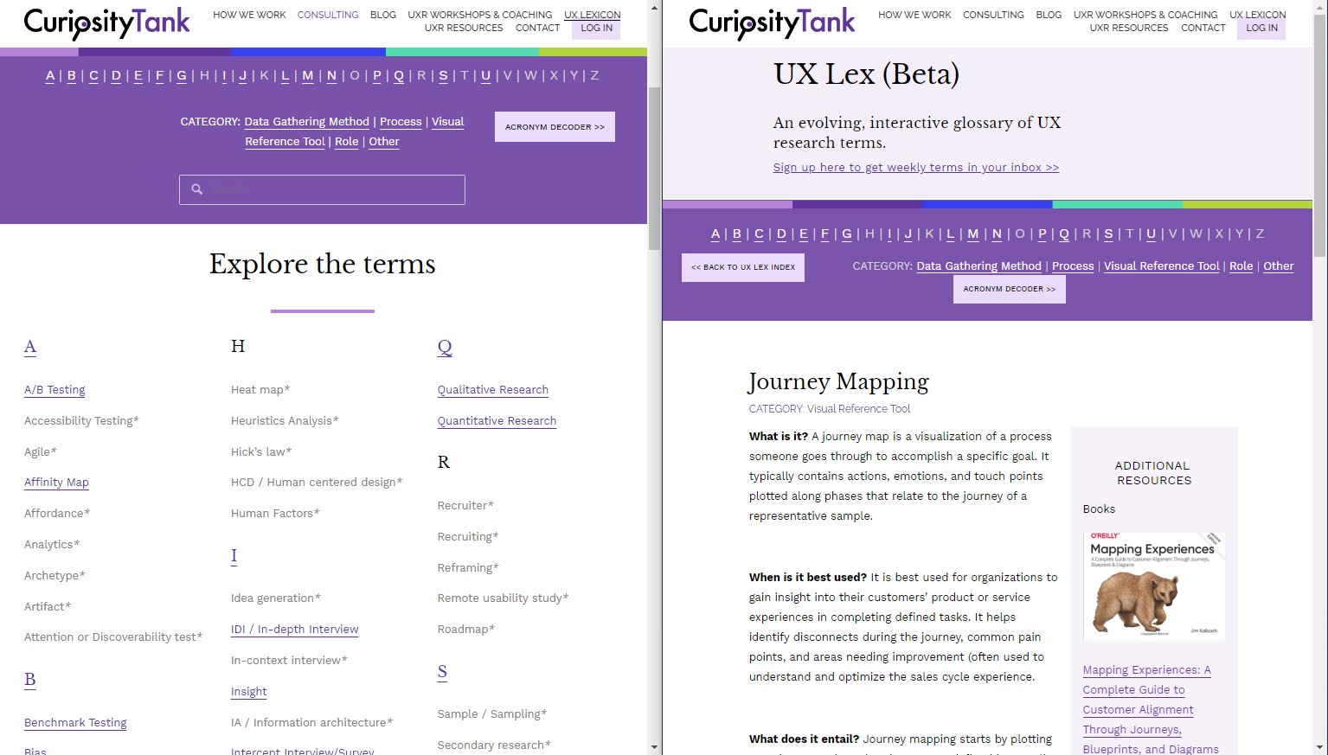
Task: Open the Qualitative Research term link
Action: [x=492, y=390]
